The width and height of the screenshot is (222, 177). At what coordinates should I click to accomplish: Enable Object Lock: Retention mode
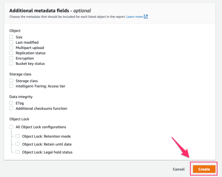(x=18, y=136)
